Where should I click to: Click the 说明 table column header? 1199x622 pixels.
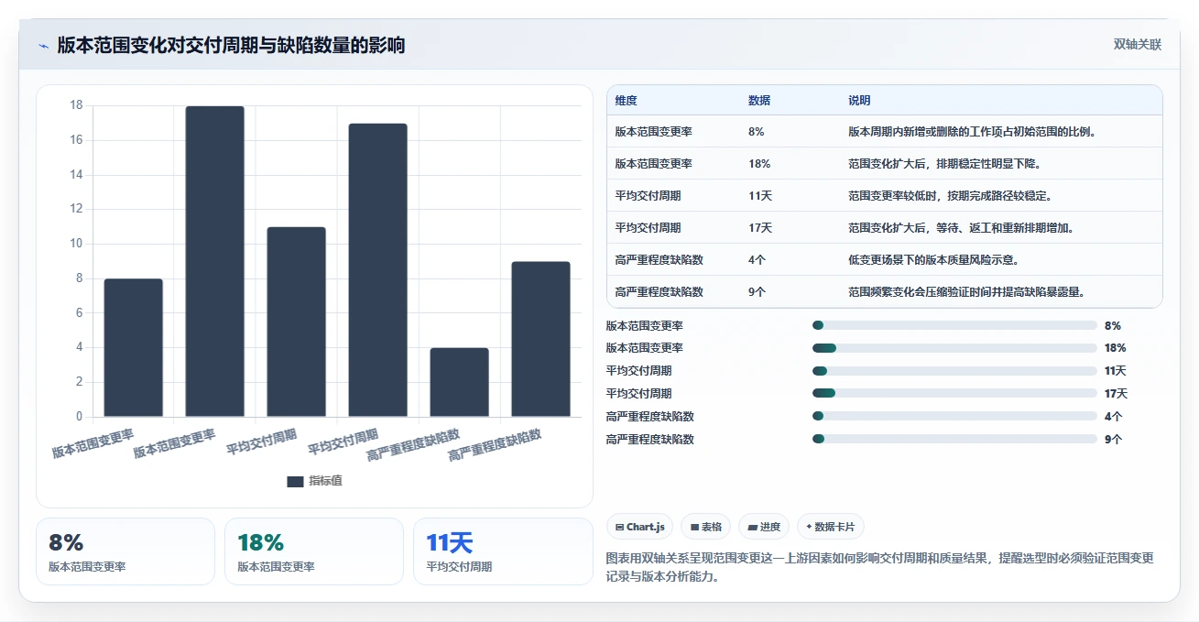(x=859, y=101)
